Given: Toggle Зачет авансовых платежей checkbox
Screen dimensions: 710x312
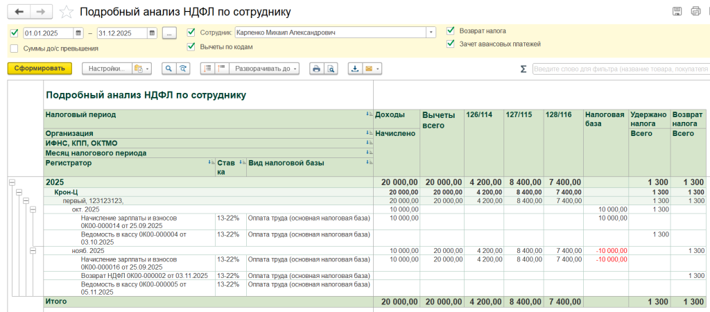Looking at the screenshot, I should 450,44.
